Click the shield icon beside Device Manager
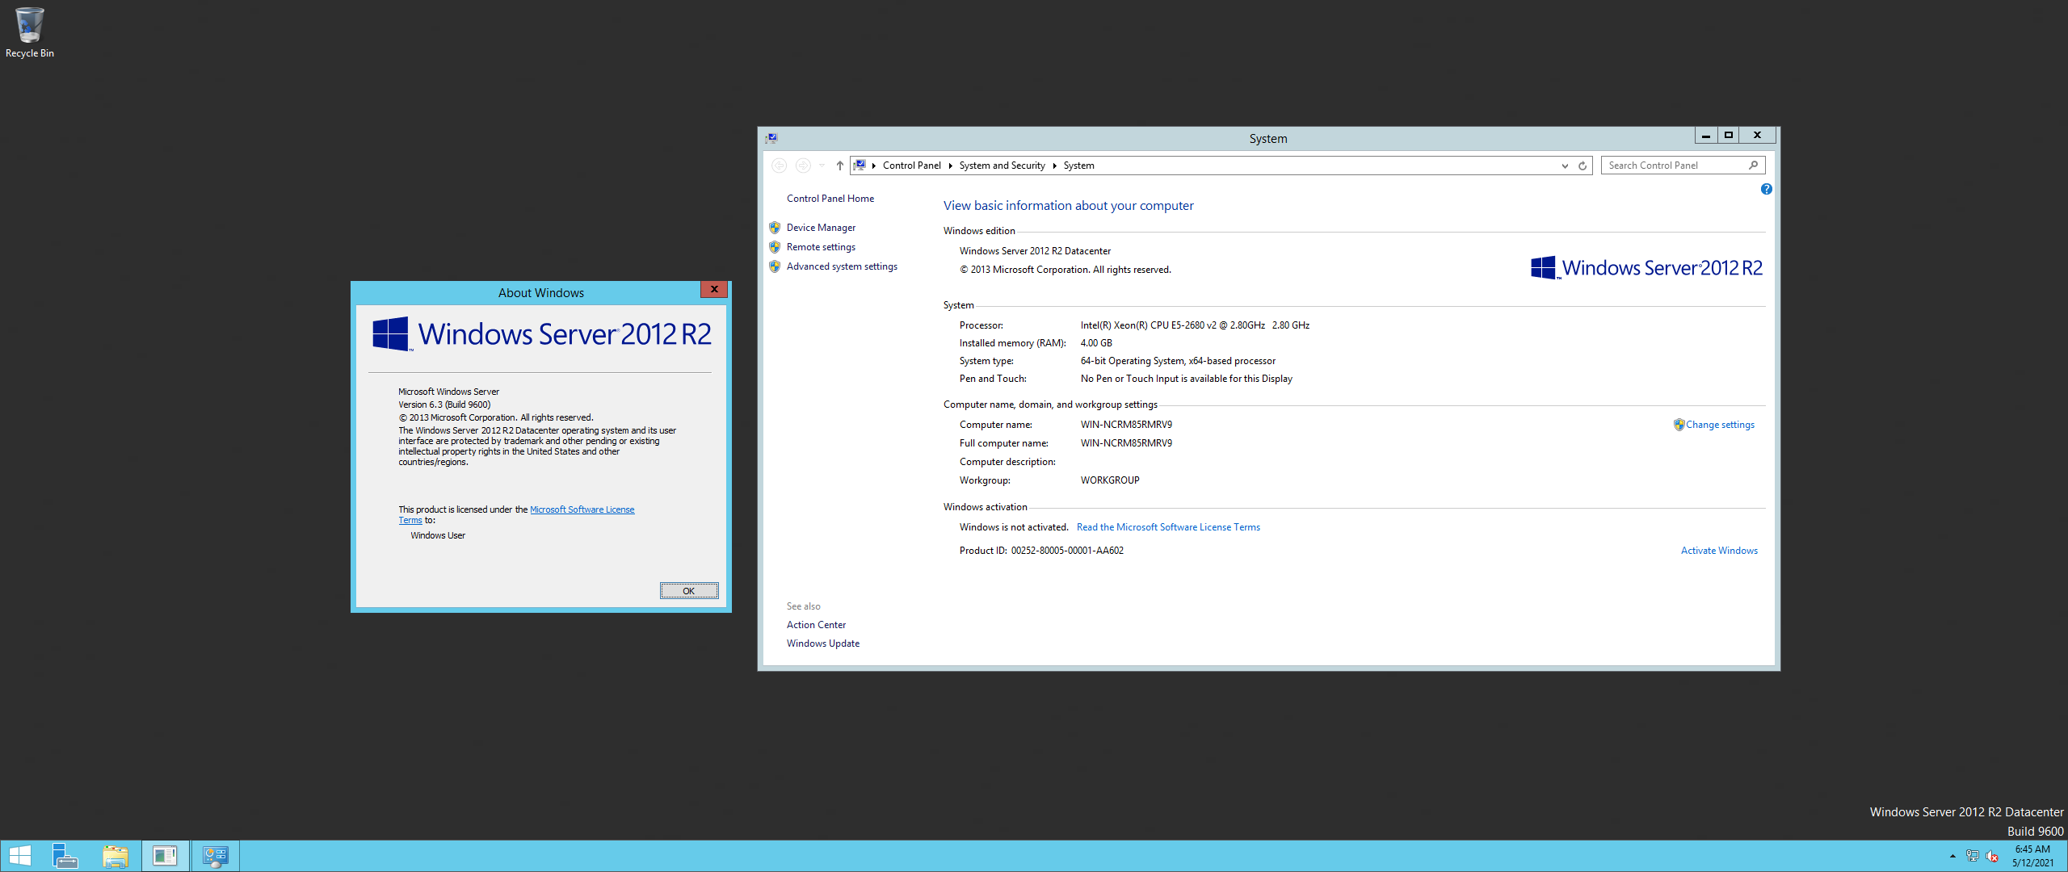 click(x=775, y=228)
